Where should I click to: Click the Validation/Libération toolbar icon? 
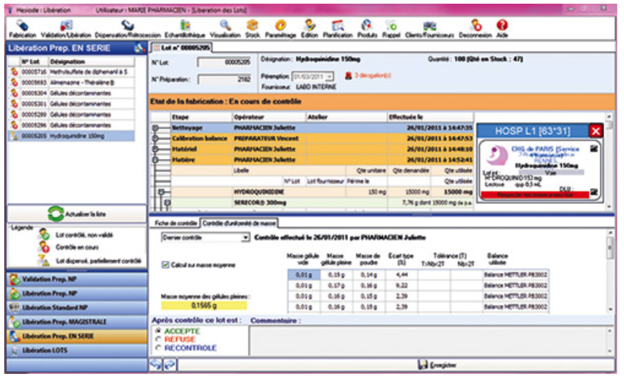66,28
